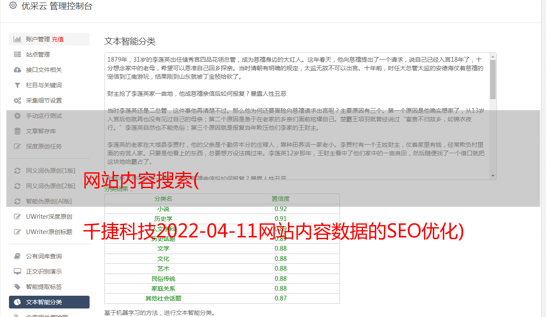Open UWriter原创标题 page
Image resolution: width=546 pixels, height=317 pixels.
49,232
